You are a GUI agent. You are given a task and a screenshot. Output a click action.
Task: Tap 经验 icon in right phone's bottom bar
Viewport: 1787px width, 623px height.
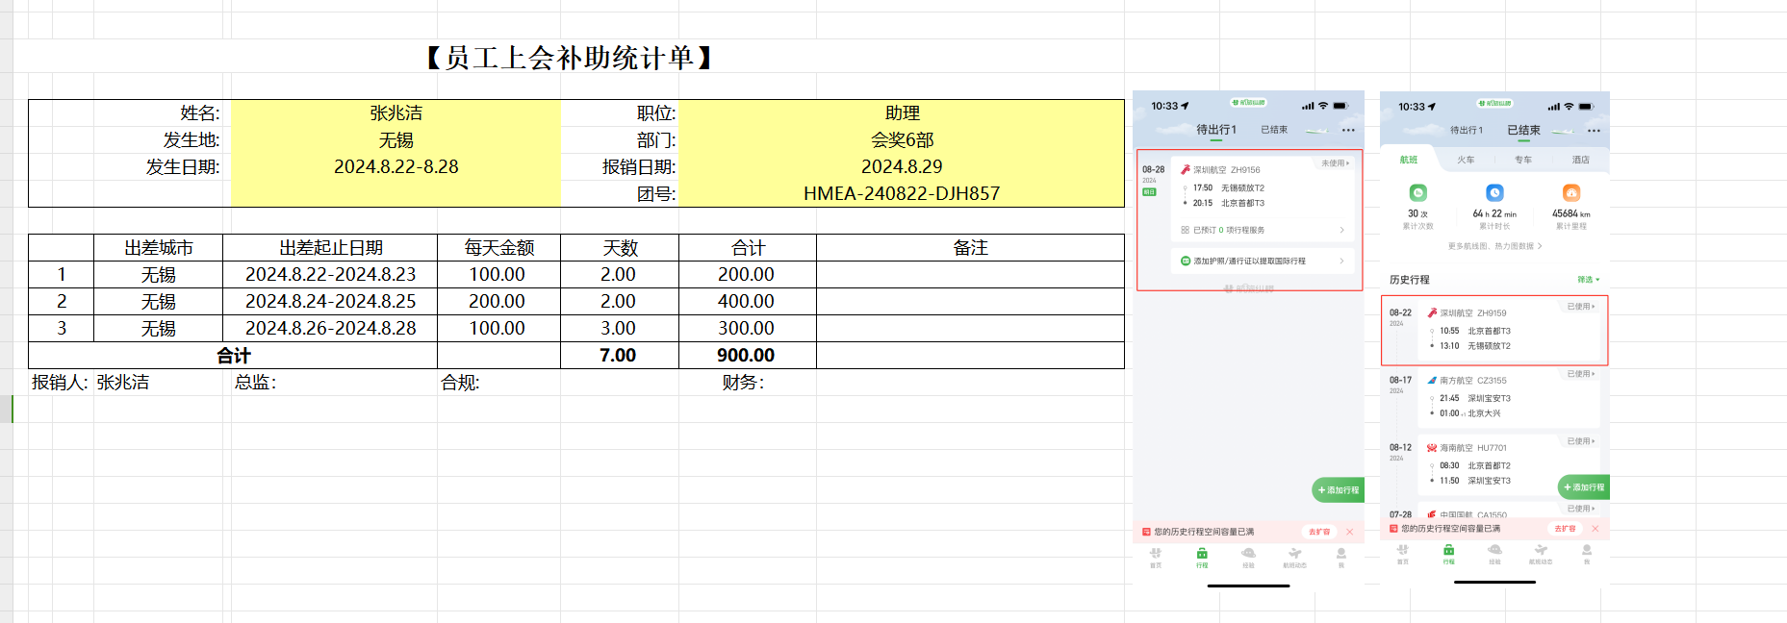1494,552
